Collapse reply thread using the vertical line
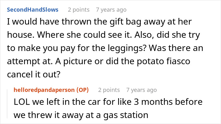 click(x=7, y=104)
